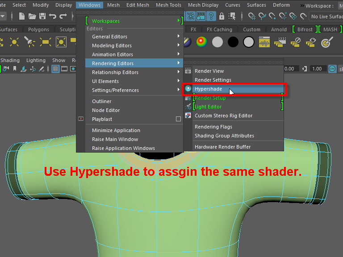Switch to the Arnold shelf tab
Image resolution: width=343 pixels, height=257 pixels.
[279, 29]
